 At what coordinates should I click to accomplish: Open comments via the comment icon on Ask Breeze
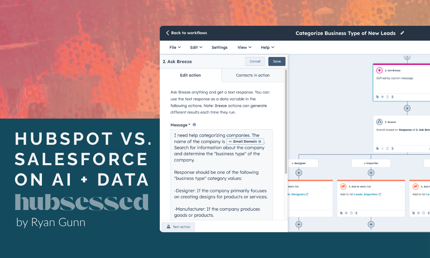coord(387,97)
